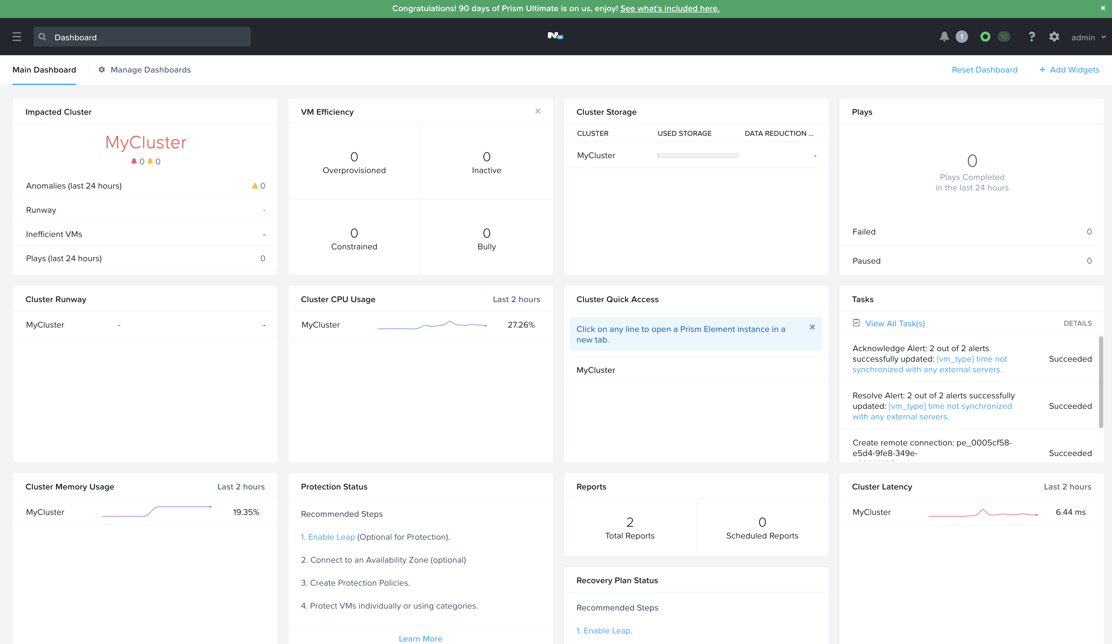Image resolution: width=1112 pixels, height=644 pixels.
Task: Click the yellow warning bell under MyCluster
Action: [150, 161]
